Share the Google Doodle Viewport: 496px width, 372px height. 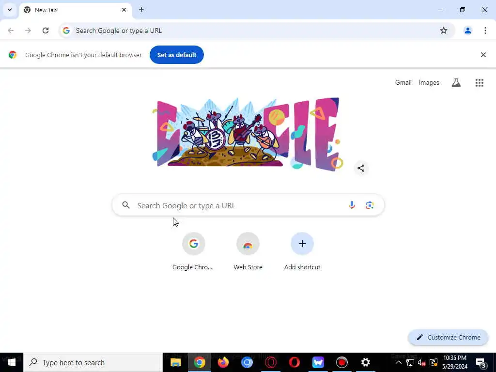(x=361, y=168)
